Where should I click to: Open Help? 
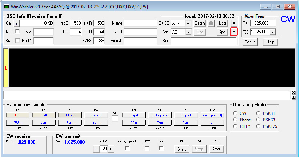click(x=270, y=42)
